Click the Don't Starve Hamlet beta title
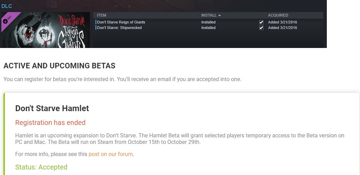 [52, 108]
